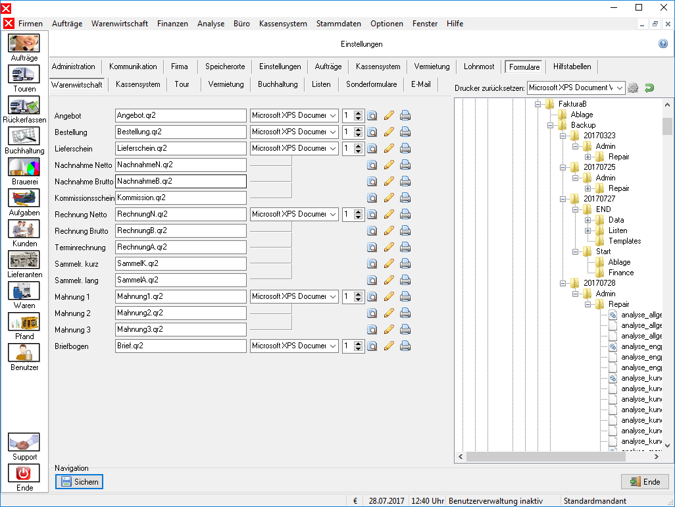Print the Sammelr. lang form
Screen dimensions: 675x507
pyautogui.click(x=405, y=280)
